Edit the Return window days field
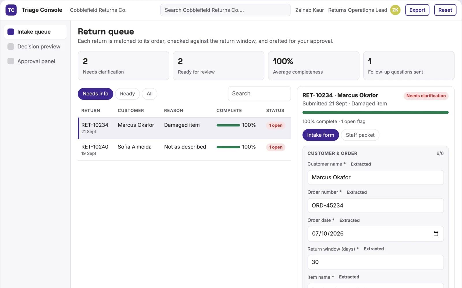This screenshot has width=462, height=288. (375, 262)
